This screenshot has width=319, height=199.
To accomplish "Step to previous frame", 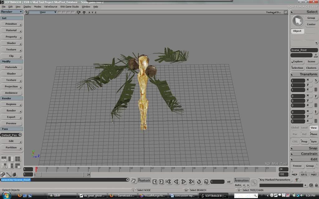I will pyautogui.click(x=155, y=182).
